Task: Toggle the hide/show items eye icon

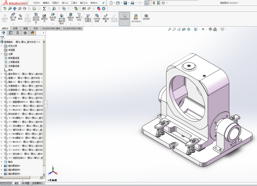Action: tap(203, 29)
